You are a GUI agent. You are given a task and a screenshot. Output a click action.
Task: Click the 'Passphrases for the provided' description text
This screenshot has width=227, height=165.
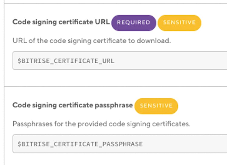coord(101,124)
